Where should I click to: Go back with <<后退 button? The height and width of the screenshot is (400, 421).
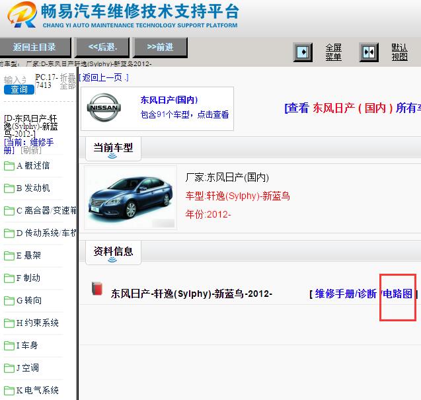(x=102, y=48)
